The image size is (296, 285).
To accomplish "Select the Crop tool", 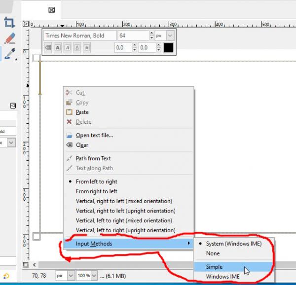I will [9, 22].
